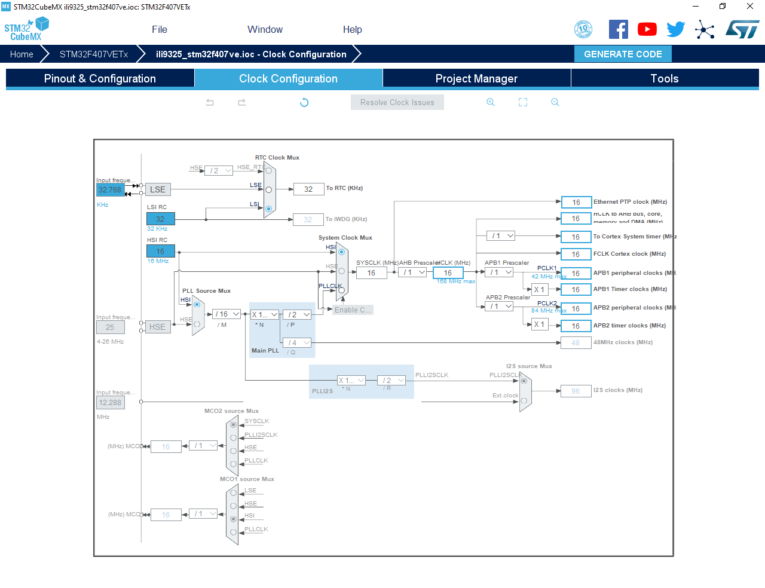The width and height of the screenshot is (765, 588).
Task: Click the To RTC (KHz) value box
Action: click(x=309, y=189)
